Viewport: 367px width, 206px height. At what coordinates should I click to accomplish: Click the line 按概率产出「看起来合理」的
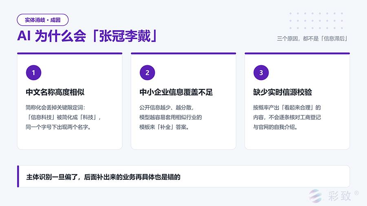coord(287,107)
